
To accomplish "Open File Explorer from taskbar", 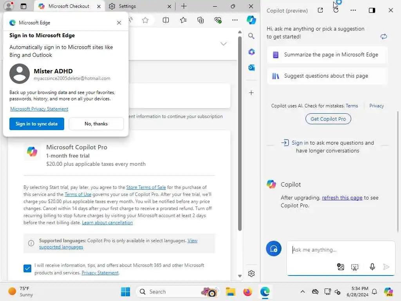I will tap(230, 292).
